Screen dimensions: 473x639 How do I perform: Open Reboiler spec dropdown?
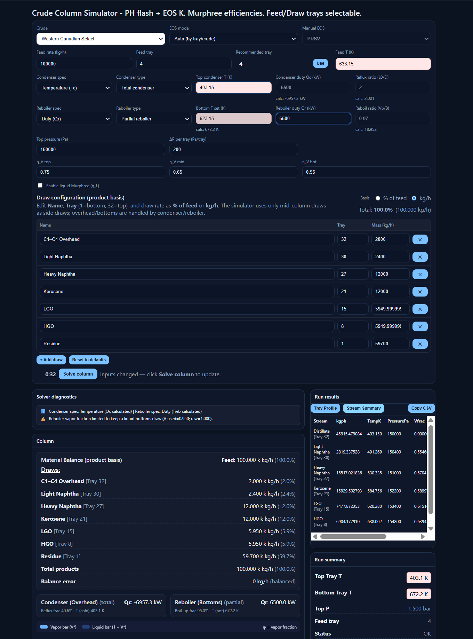[74, 119]
